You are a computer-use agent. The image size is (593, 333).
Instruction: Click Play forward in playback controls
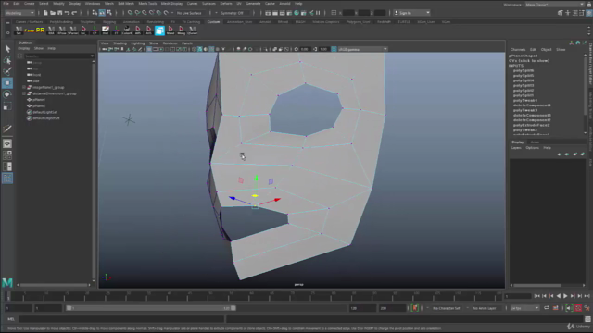(565, 296)
